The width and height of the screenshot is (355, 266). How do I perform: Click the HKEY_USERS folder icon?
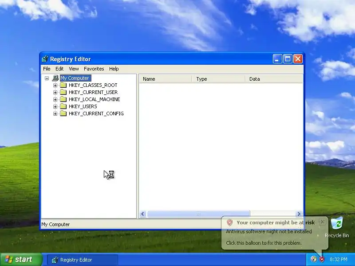pos(63,106)
